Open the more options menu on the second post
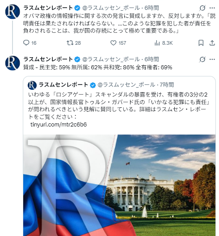Image resolution: width=219 pixels, height=236 pixels. (x=212, y=59)
